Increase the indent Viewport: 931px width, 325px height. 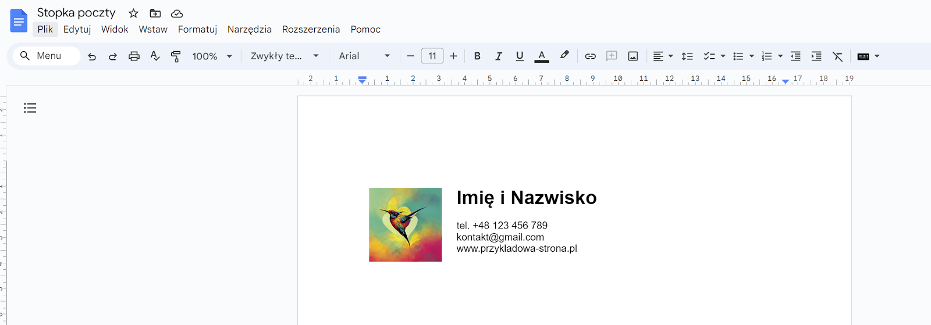coord(816,56)
